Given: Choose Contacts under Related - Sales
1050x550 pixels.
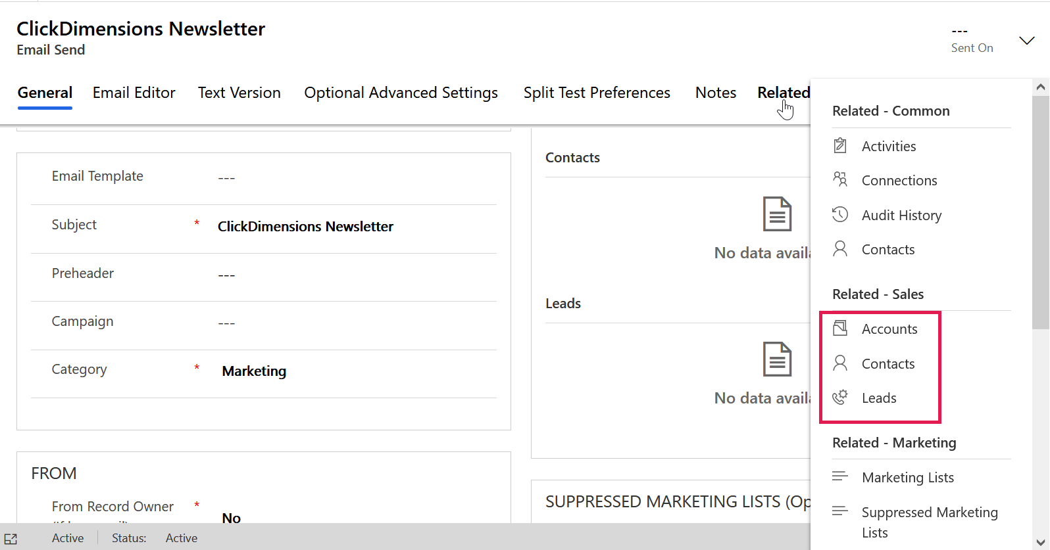Looking at the screenshot, I should 888,363.
